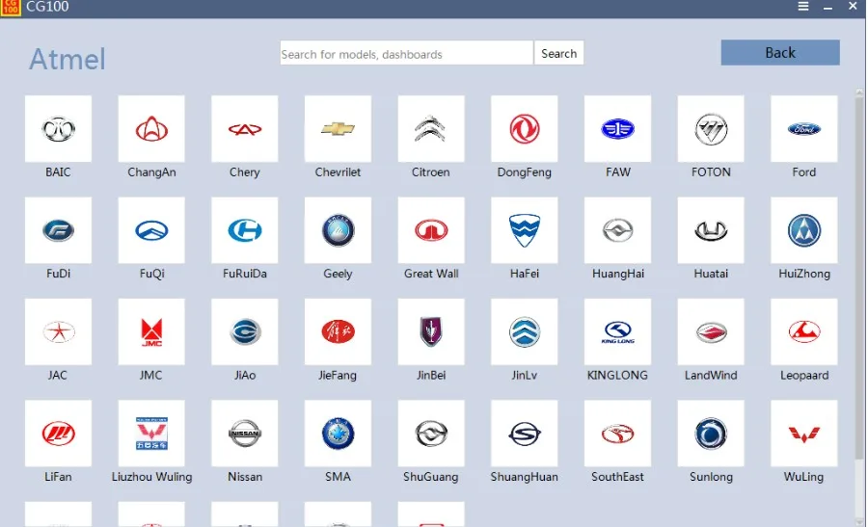Select the Chevrilet bowtie icon
The width and height of the screenshot is (868, 527).
[x=338, y=129]
